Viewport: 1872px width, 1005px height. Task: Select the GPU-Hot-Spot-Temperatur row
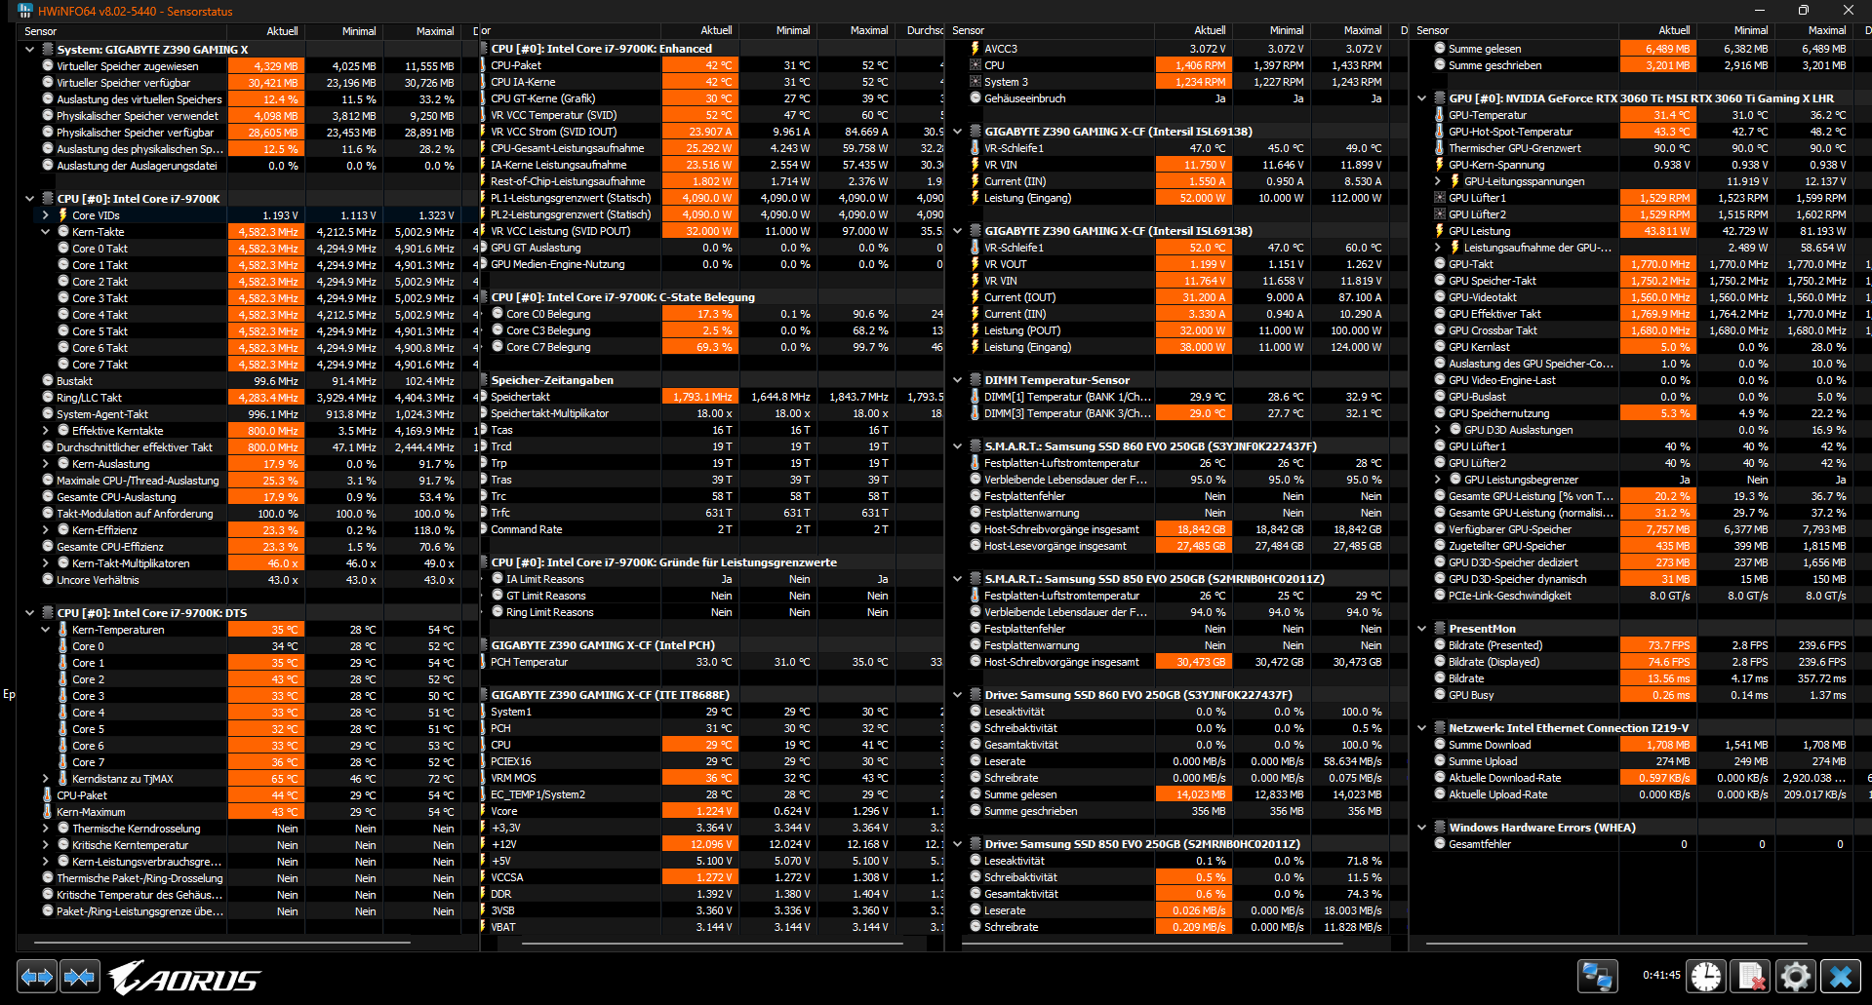tap(1641, 132)
